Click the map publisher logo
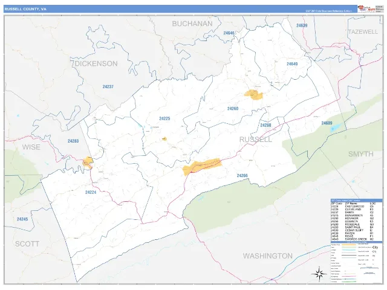 (x=366, y=8)
